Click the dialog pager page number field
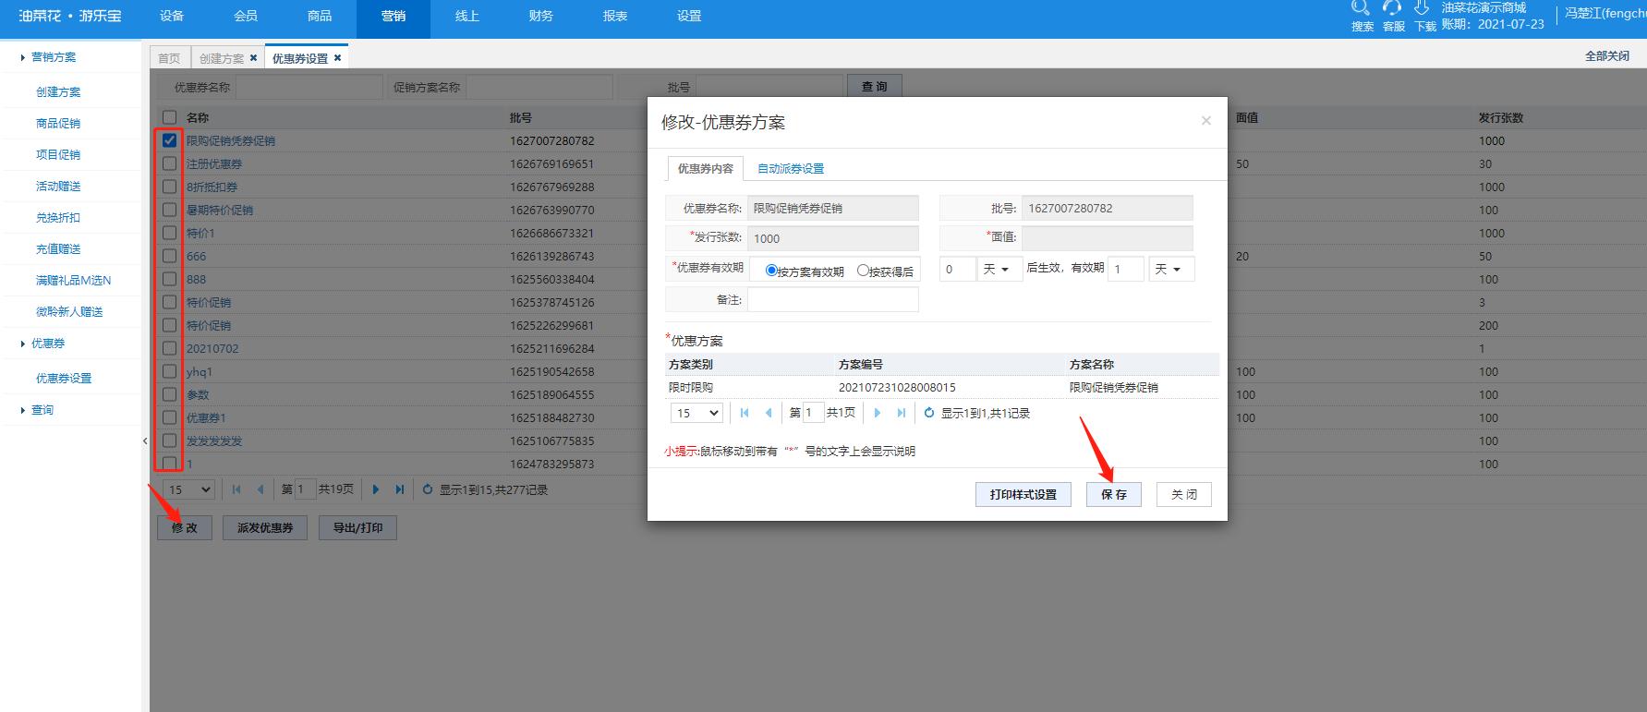Viewport: 1647px width, 712px height. (x=813, y=413)
